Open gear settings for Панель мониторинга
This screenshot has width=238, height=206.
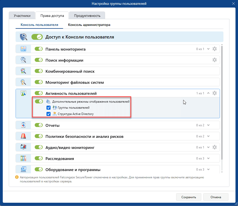214,49
